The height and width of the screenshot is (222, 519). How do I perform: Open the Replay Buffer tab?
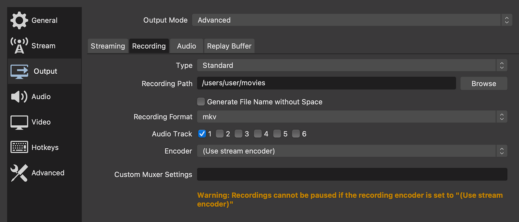[x=229, y=46]
